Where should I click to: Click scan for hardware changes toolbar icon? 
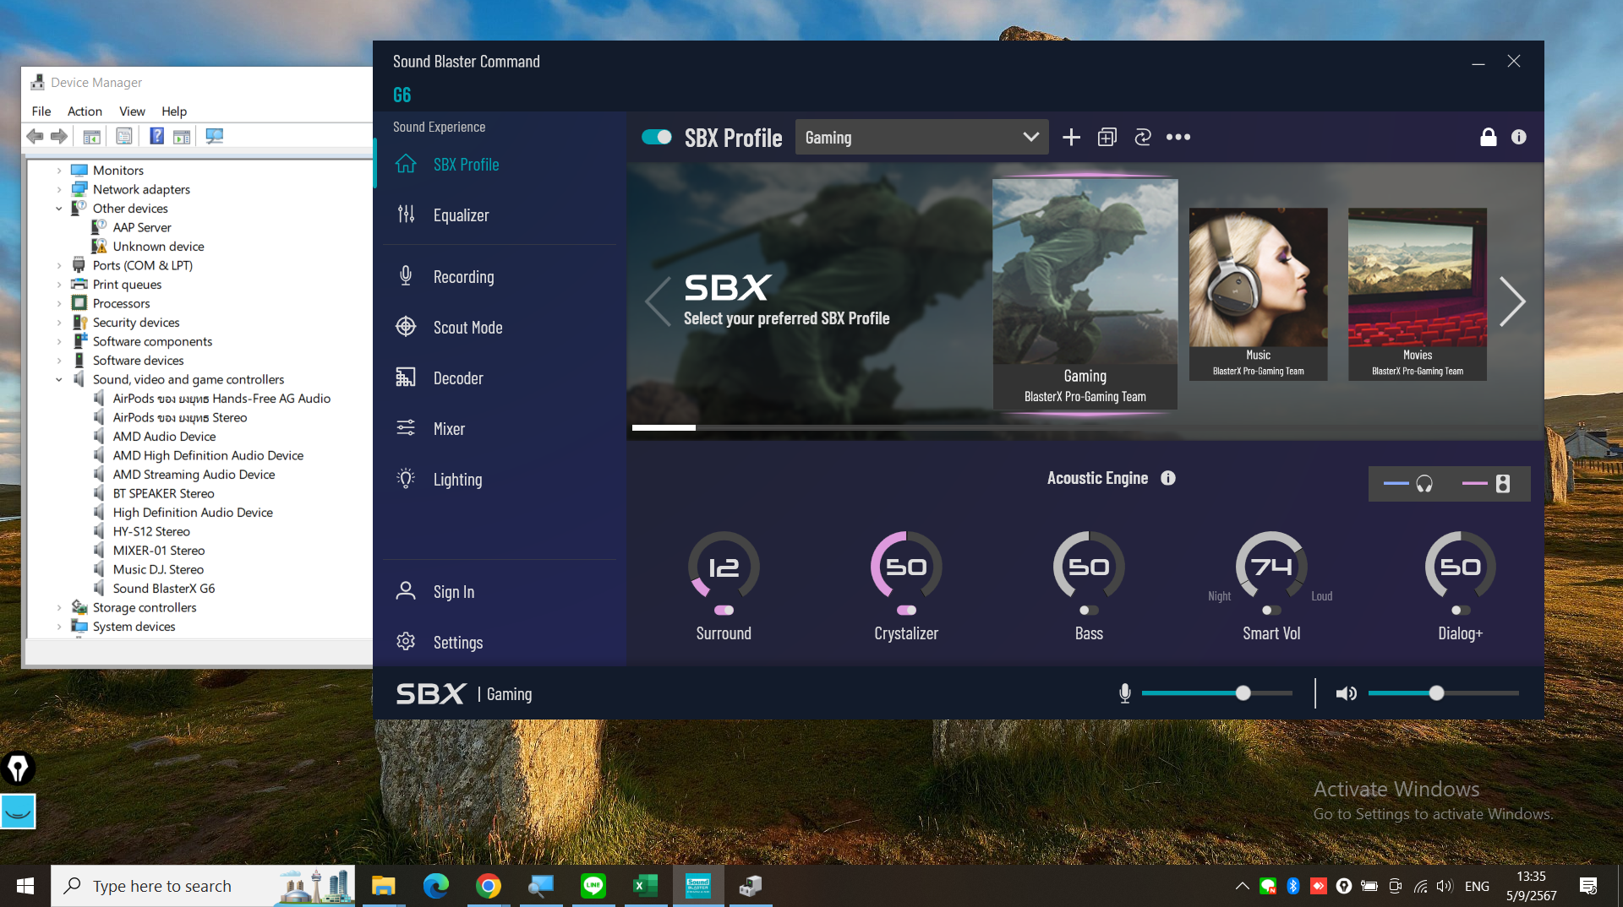click(215, 136)
